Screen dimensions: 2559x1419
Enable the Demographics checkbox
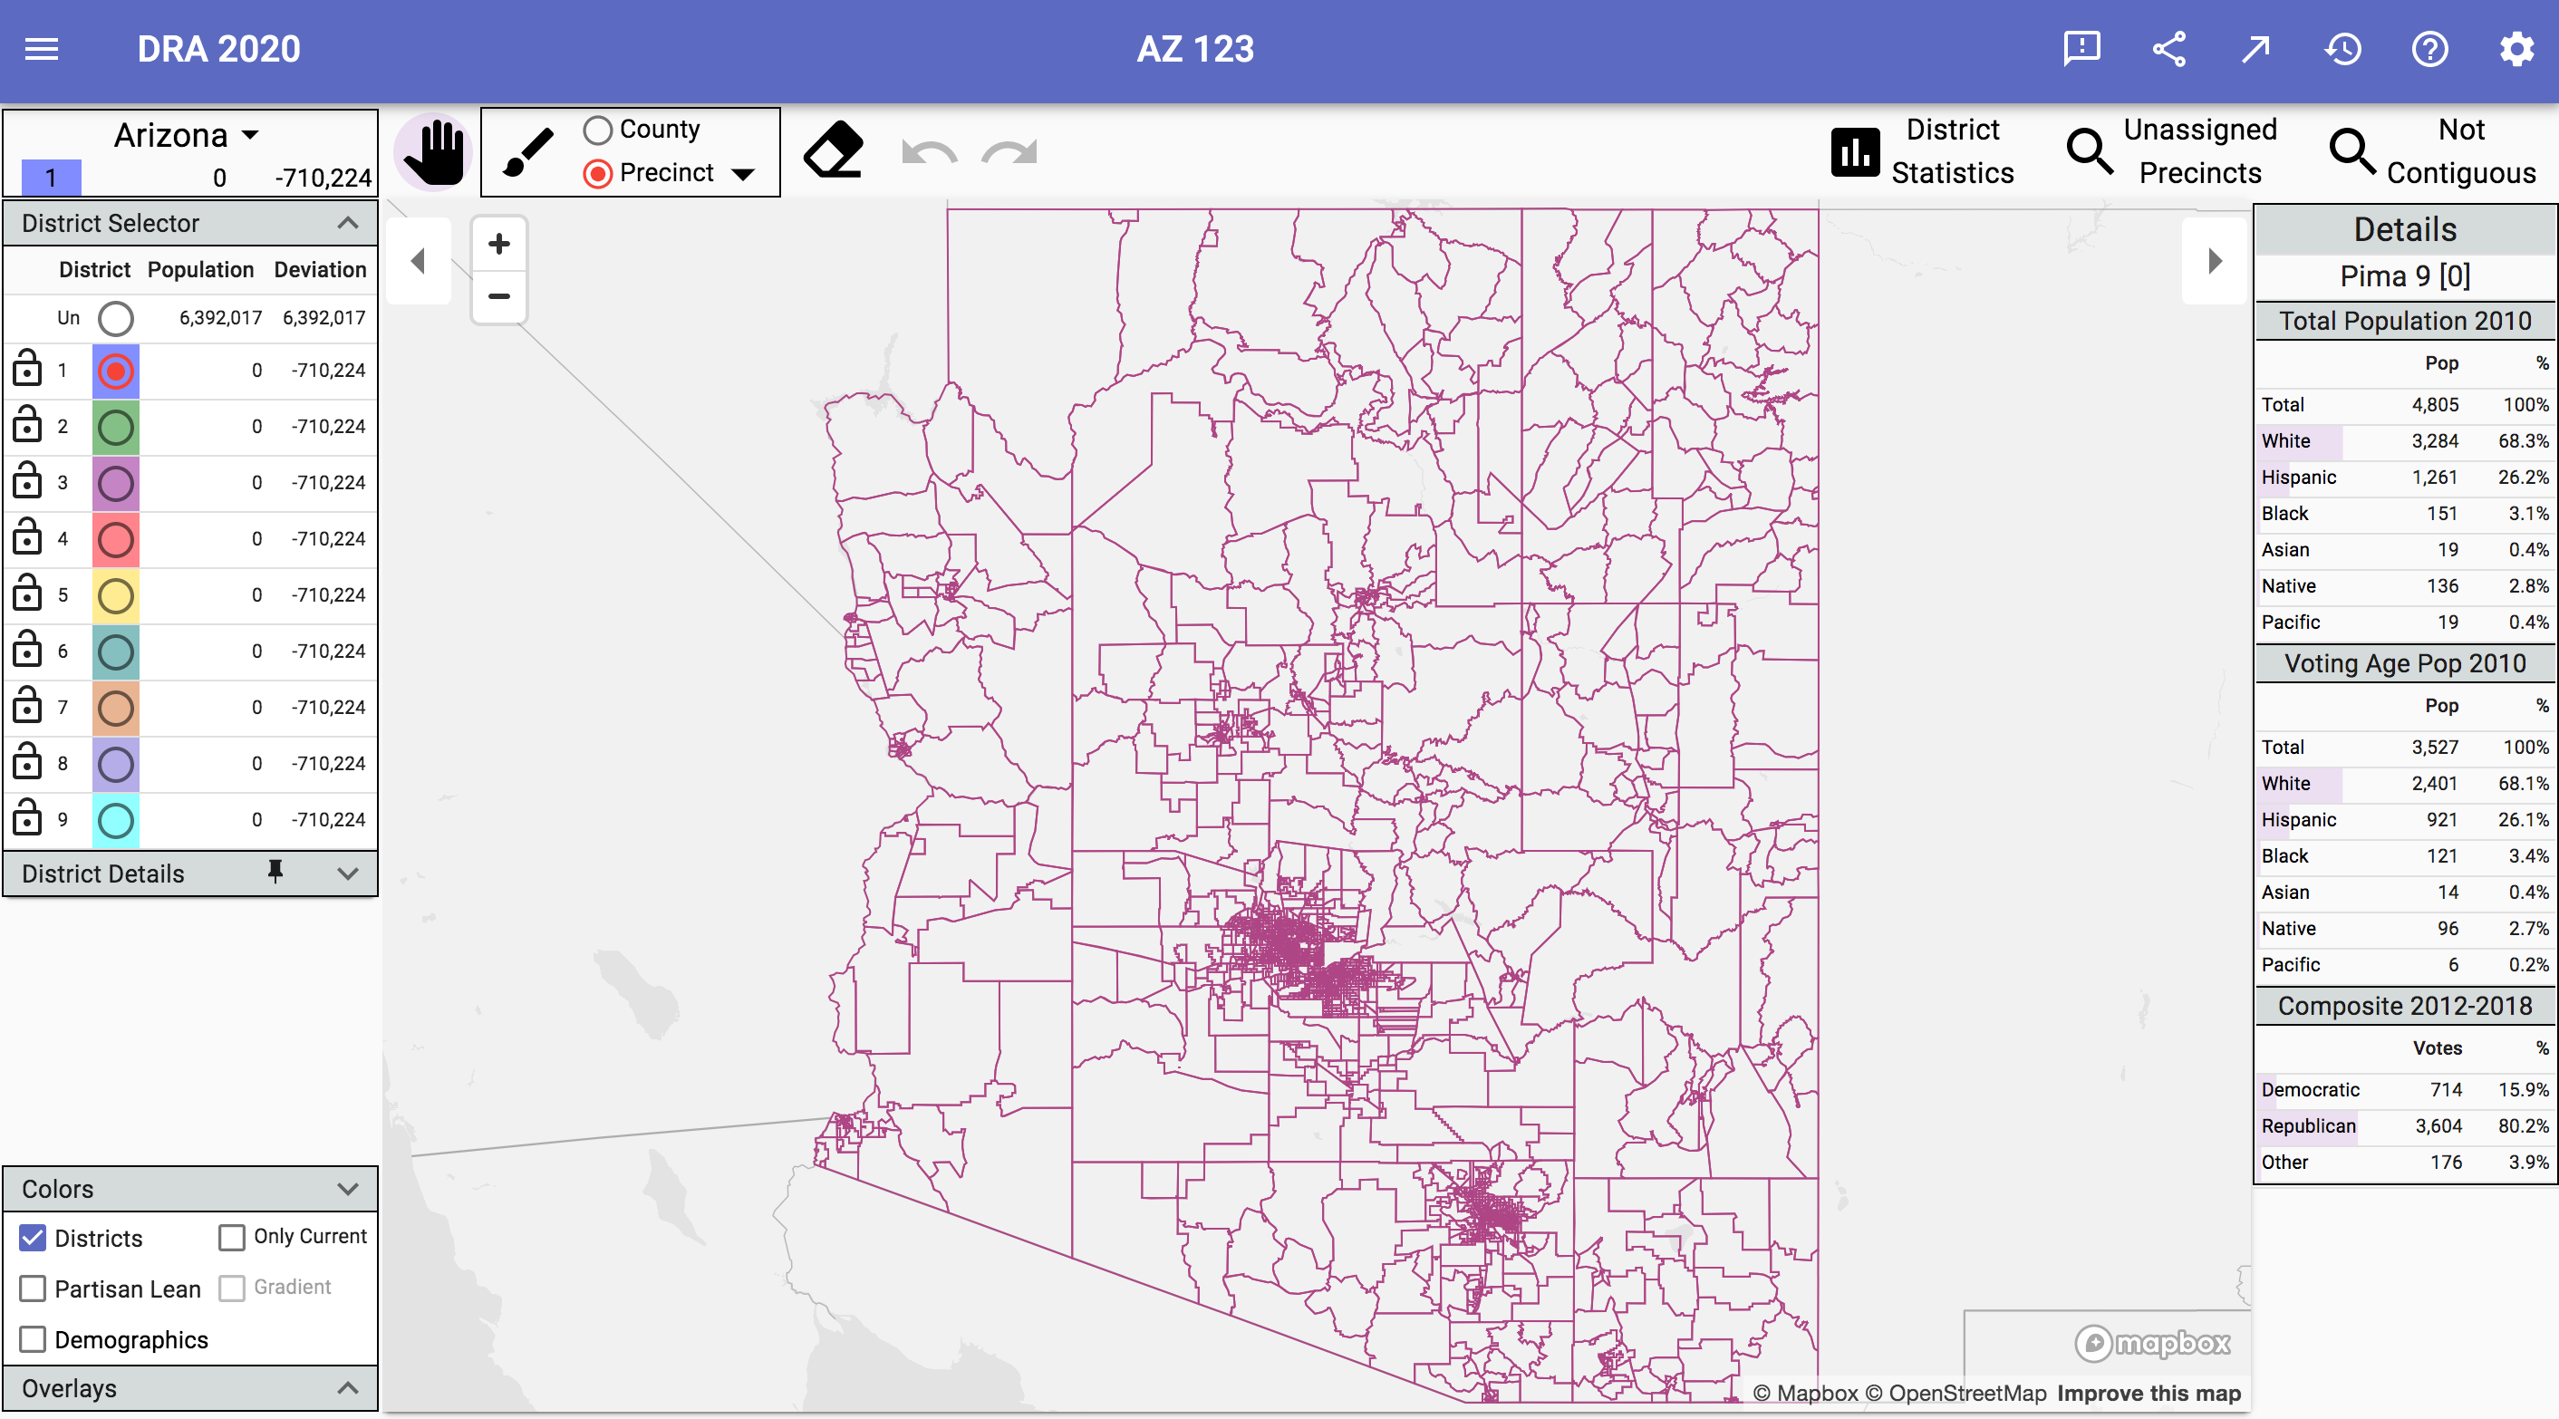pyautogui.click(x=33, y=1338)
